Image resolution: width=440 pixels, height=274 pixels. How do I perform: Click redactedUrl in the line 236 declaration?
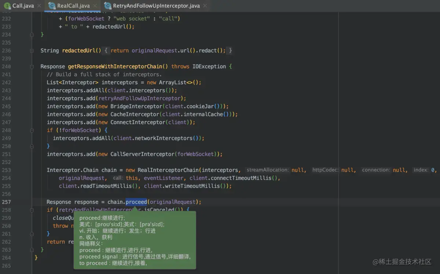(79, 51)
